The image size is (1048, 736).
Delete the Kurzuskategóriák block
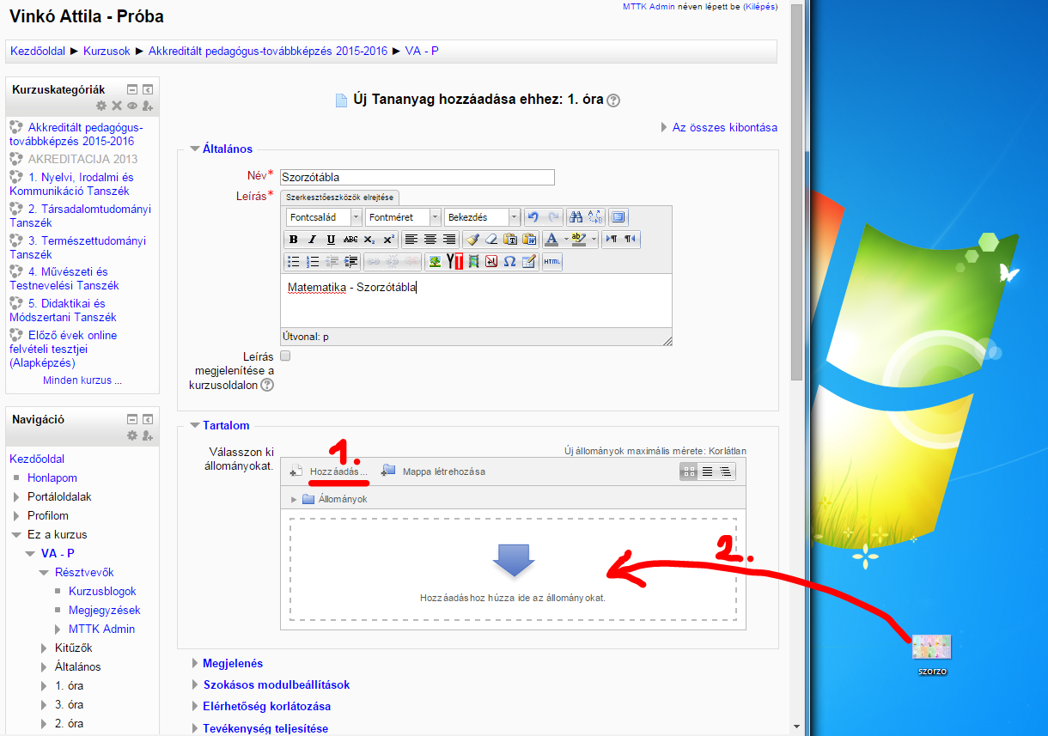click(x=117, y=106)
